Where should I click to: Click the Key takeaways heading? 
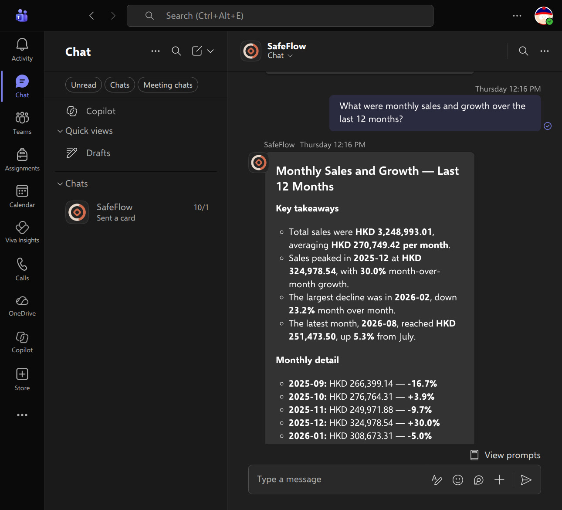tap(307, 208)
